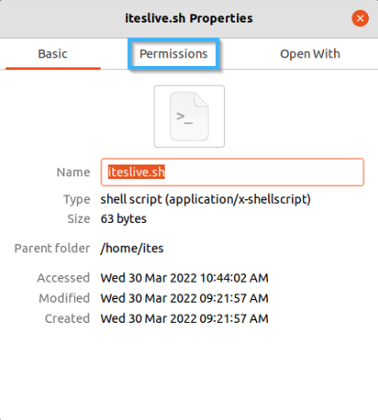Click the shell script file icon button
Image resolution: width=378 pixels, height=420 pixels.
[189, 116]
